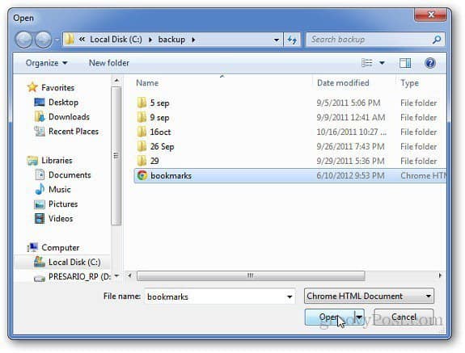465x353 pixels.
Task: Expand the Organize menu
Action: pyautogui.click(x=47, y=63)
